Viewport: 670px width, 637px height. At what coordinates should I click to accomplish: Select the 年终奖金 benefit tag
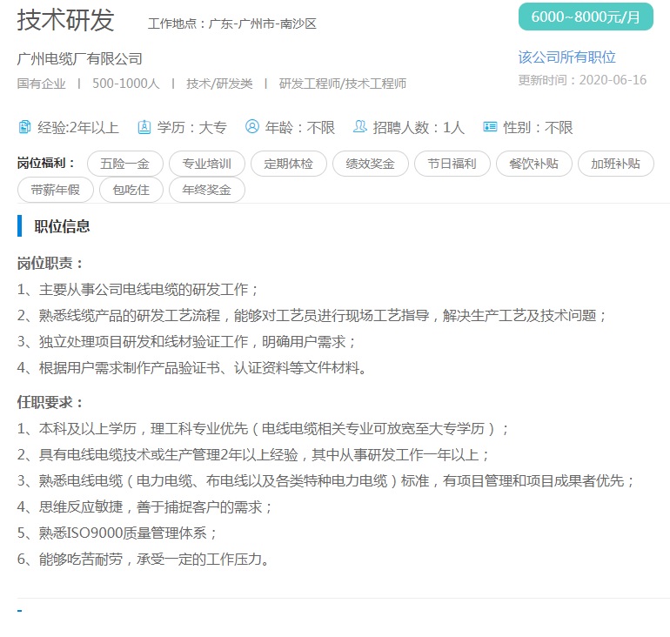tap(207, 190)
